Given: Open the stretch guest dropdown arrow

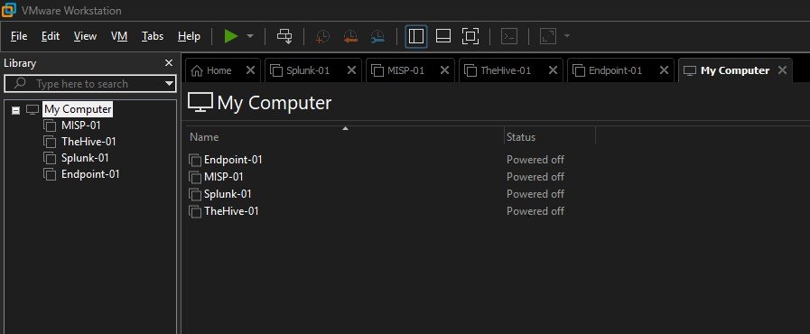Looking at the screenshot, I should tap(567, 36).
